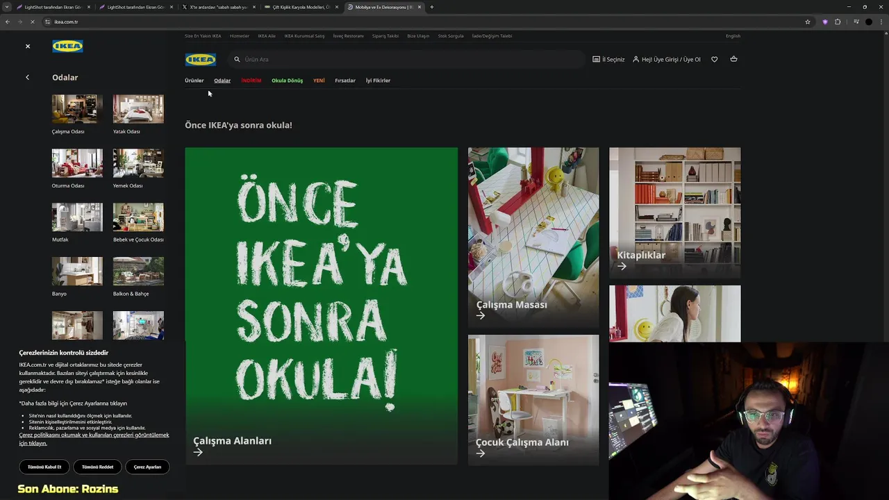This screenshot has width=889, height=500.
Task: Click the search magnifier icon
Action: 237,59
